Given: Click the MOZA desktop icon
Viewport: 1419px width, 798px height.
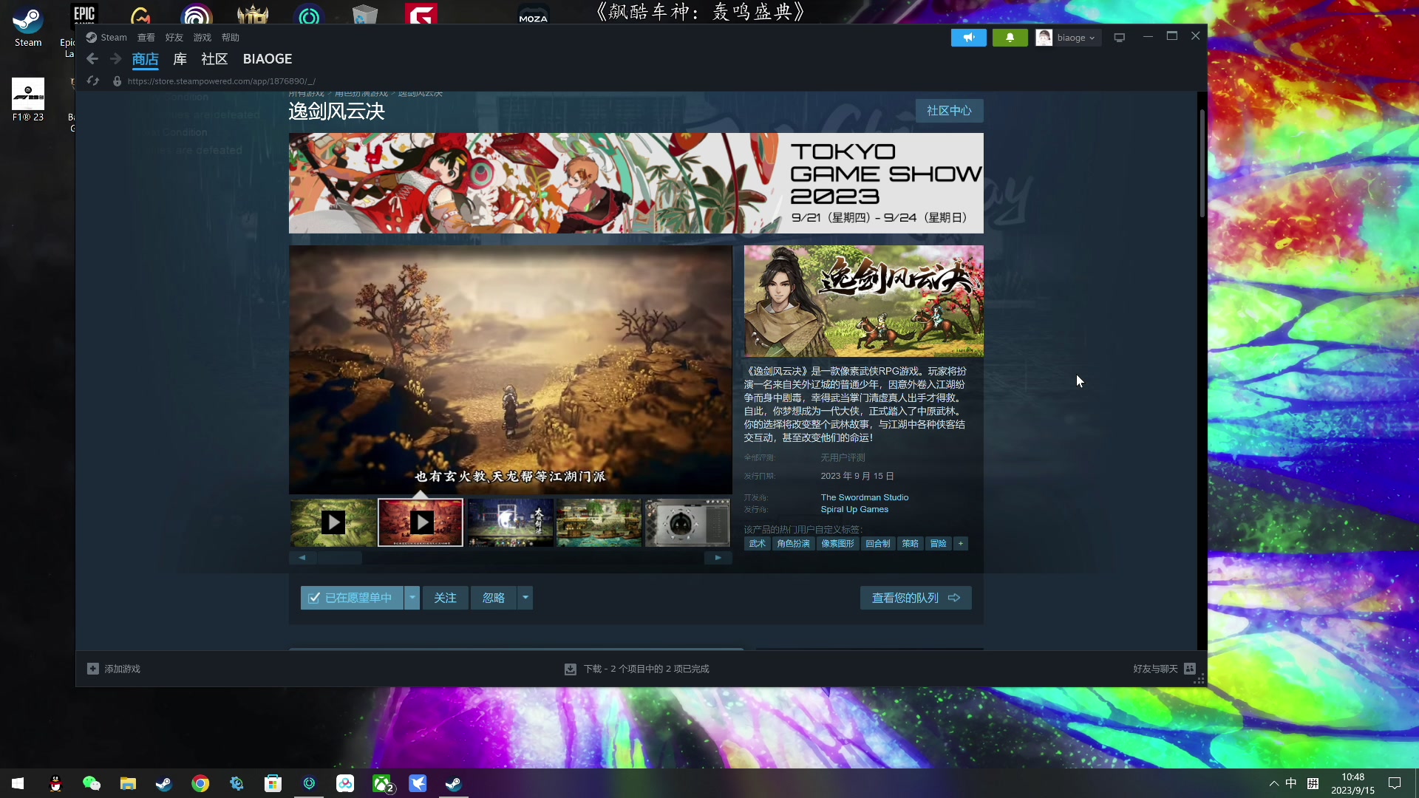Looking at the screenshot, I should [533, 13].
